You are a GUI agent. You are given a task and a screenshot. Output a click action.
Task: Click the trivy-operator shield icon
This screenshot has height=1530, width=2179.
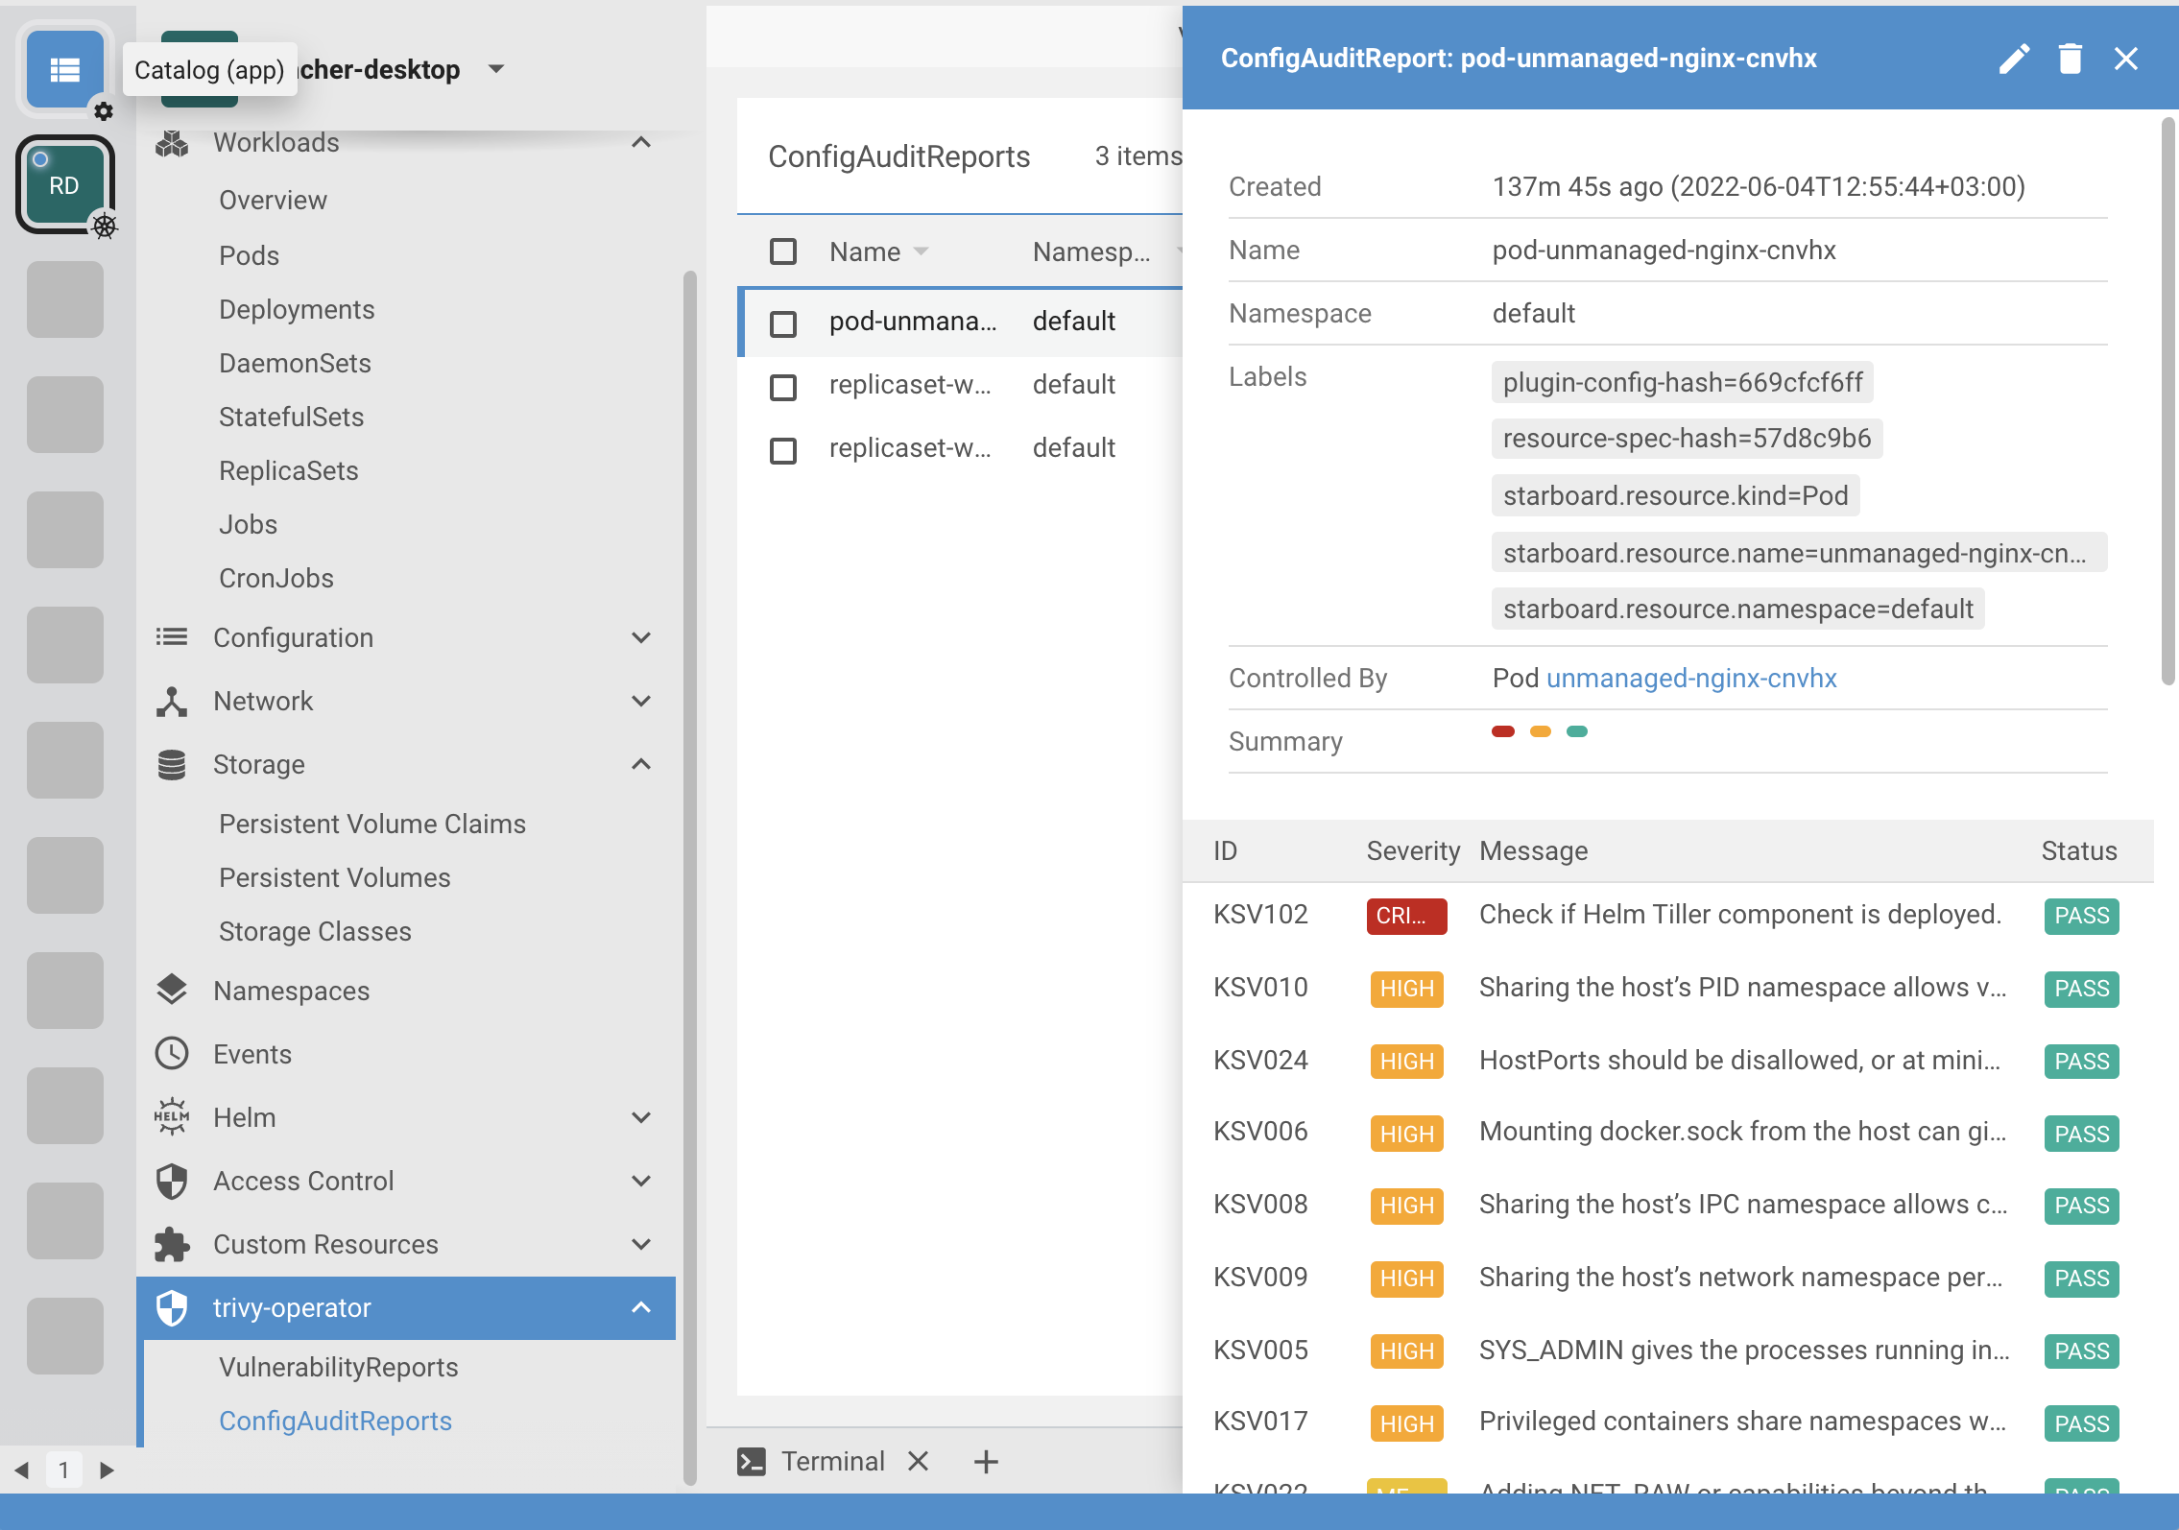[x=172, y=1307]
